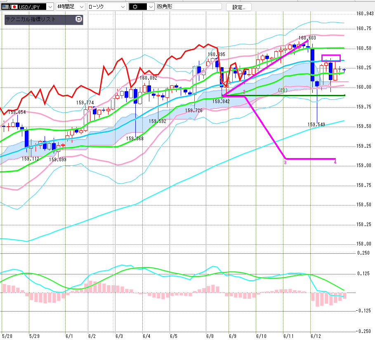Click the 159.842 price label

pos(221,102)
